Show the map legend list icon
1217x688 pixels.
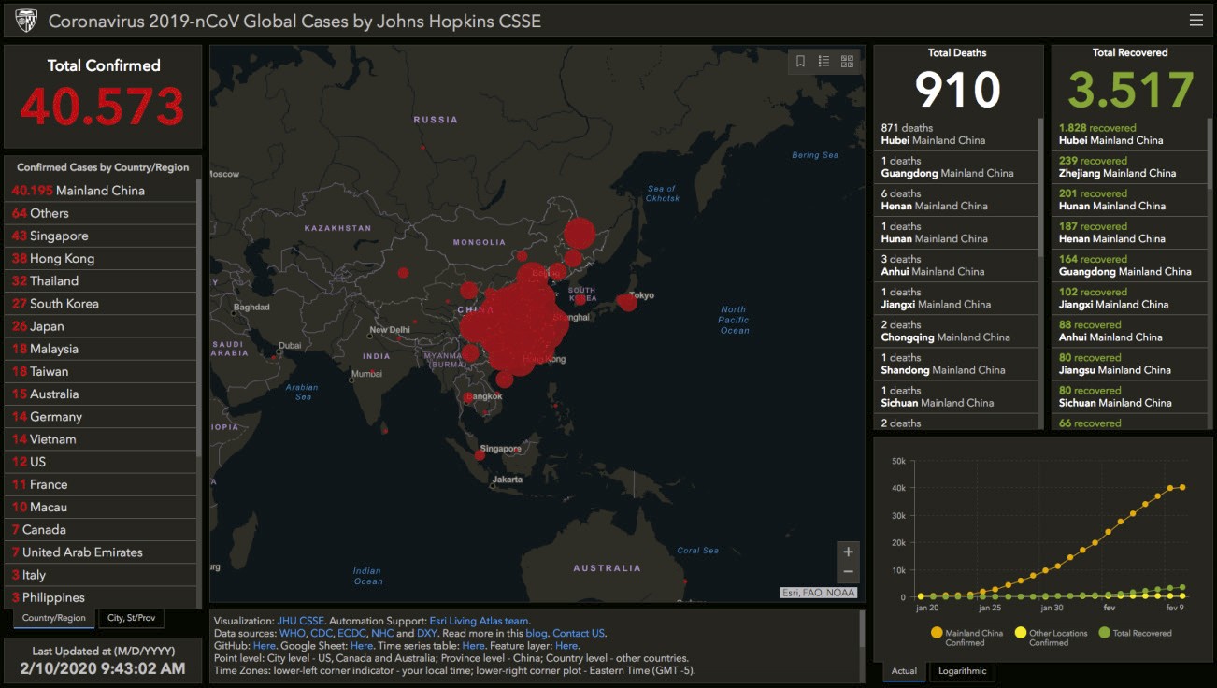click(x=823, y=62)
